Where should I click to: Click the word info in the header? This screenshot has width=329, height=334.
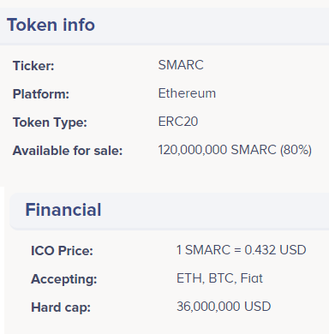pyautogui.click(x=79, y=25)
